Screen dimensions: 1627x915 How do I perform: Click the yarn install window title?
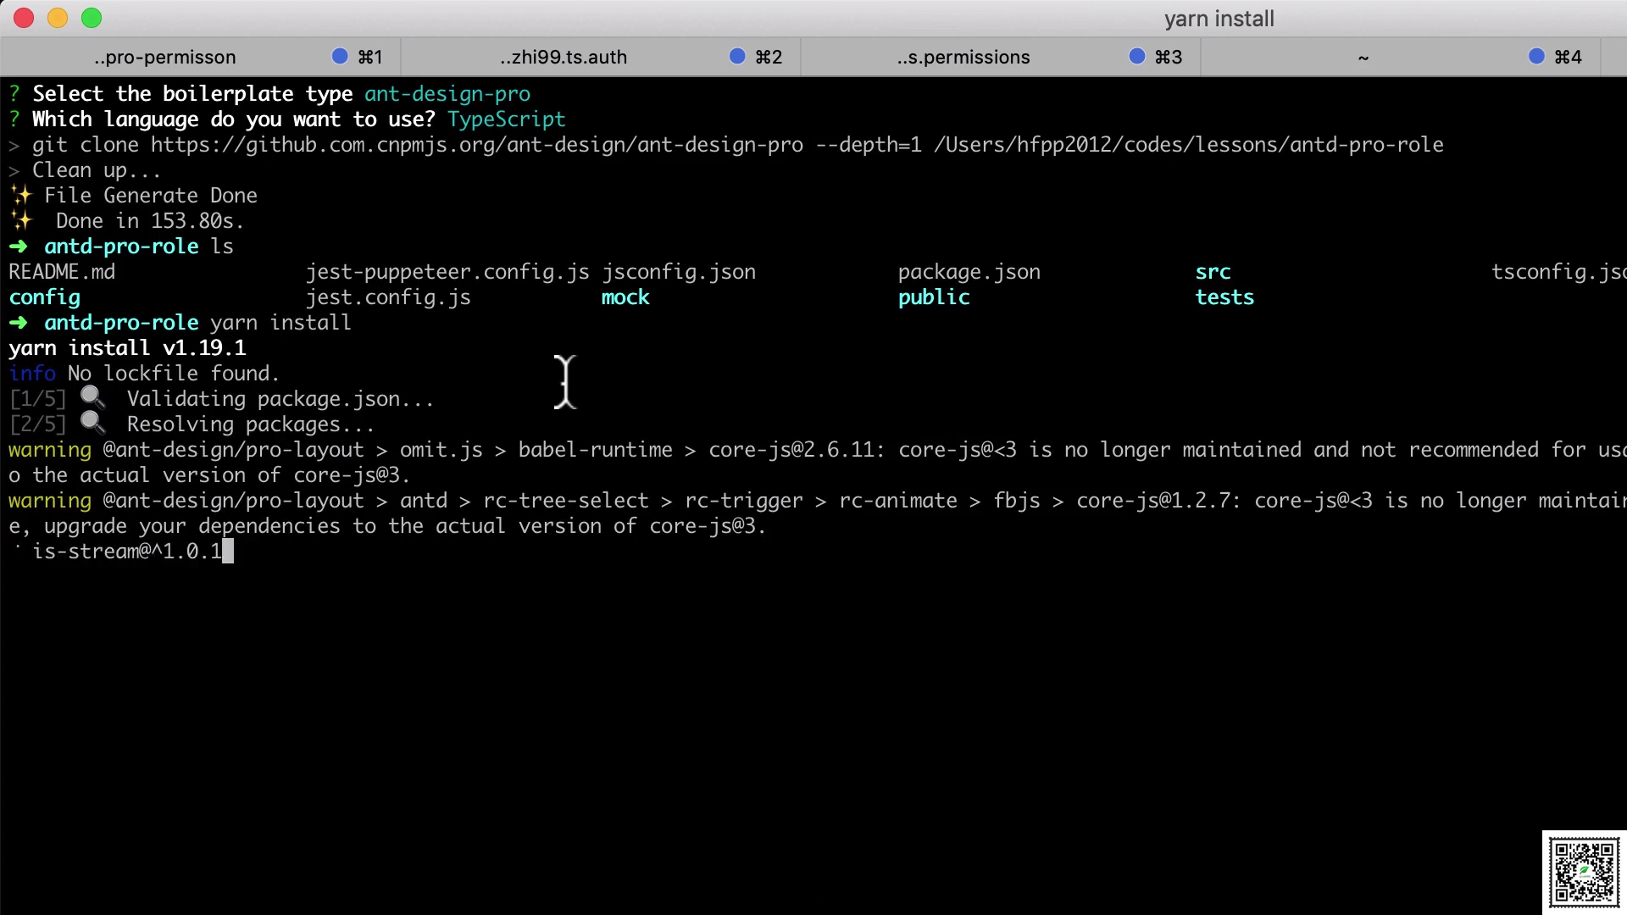(x=1219, y=19)
